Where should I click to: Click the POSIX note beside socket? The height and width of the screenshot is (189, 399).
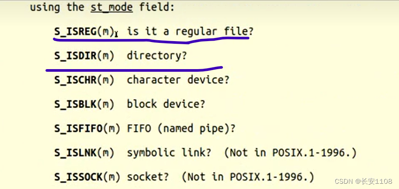[247, 177]
